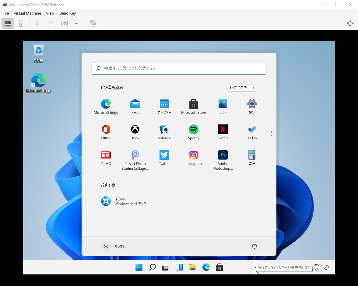The image size is (358, 286).
Task: Launch Edge from the taskbar
Action: point(206,267)
